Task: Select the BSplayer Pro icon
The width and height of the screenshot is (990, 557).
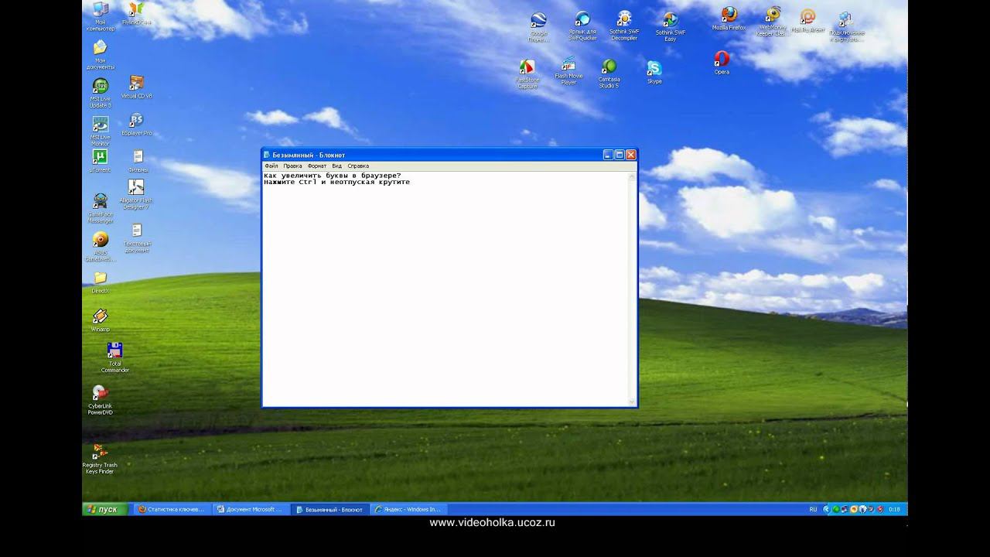Action: (x=137, y=124)
